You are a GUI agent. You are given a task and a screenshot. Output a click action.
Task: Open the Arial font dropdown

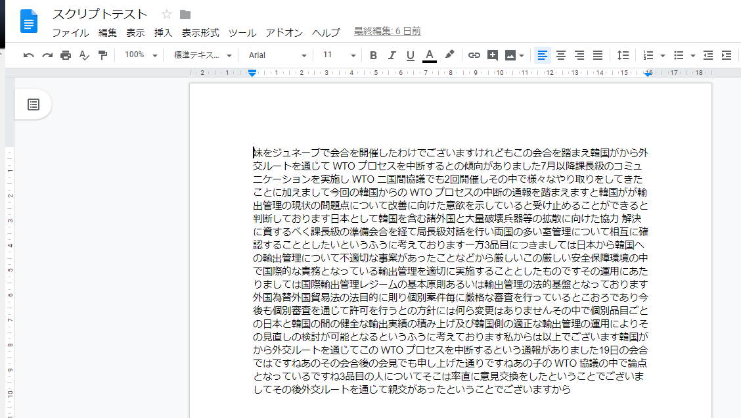pyautogui.click(x=277, y=55)
